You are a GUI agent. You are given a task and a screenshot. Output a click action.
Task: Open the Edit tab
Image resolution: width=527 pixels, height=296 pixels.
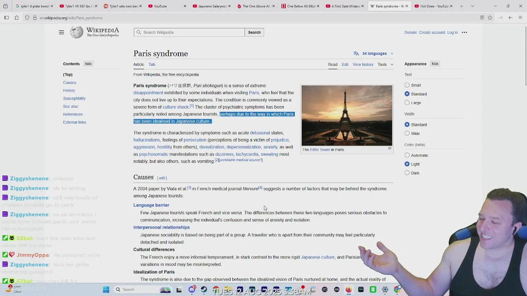coord(345,65)
